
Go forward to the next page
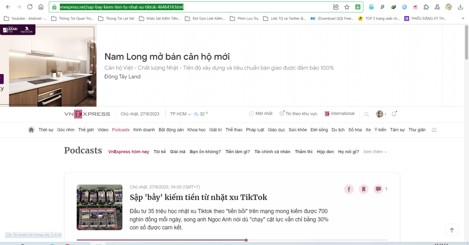point(19,7)
